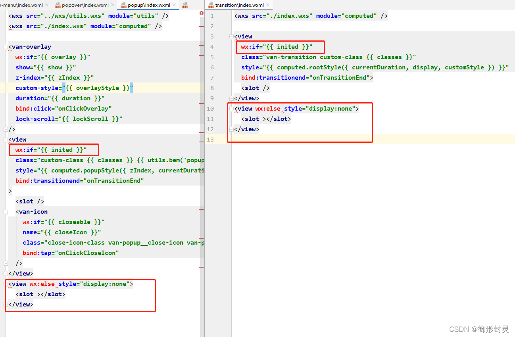The image size is (515, 337).
Task: Click the close-icon-class class attribute line
Action: point(113,243)
